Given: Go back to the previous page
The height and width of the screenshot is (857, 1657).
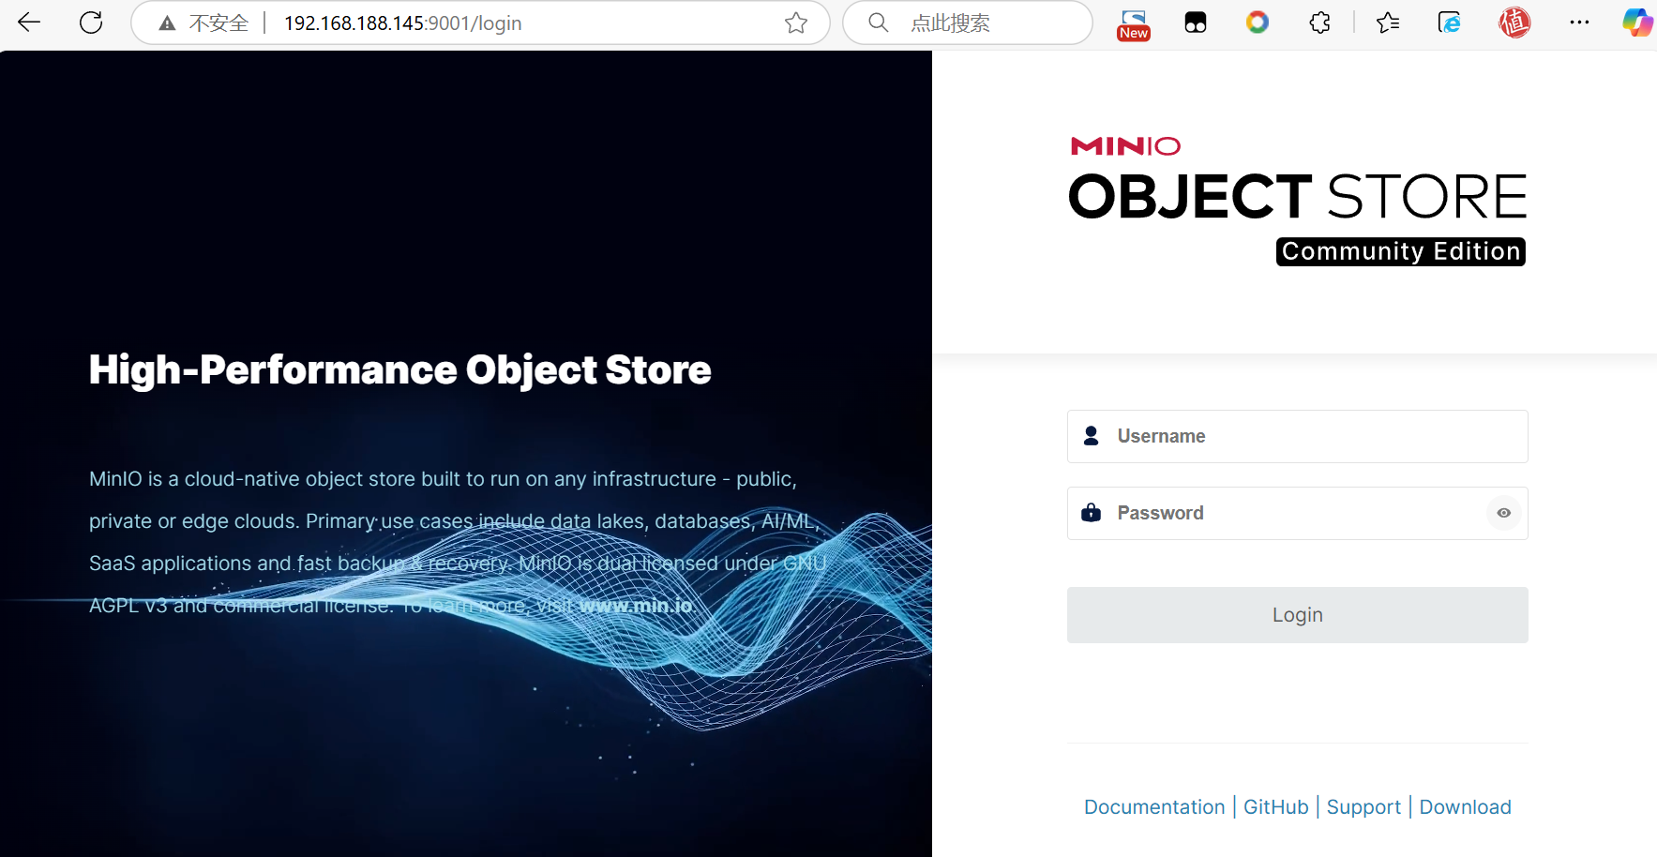Looking at the screenshot, I should (x=29, y=23).
